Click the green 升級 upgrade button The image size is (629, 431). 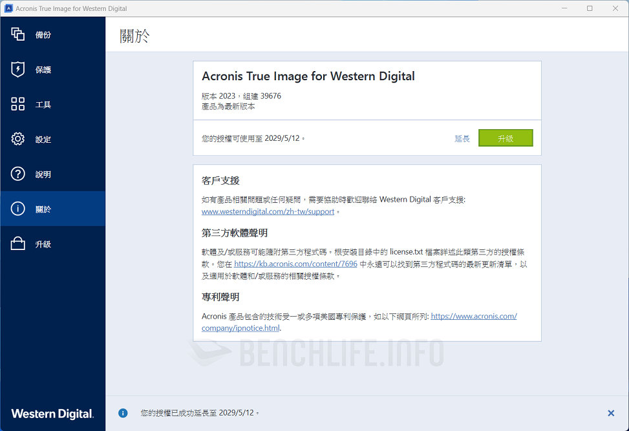point(506,138)
